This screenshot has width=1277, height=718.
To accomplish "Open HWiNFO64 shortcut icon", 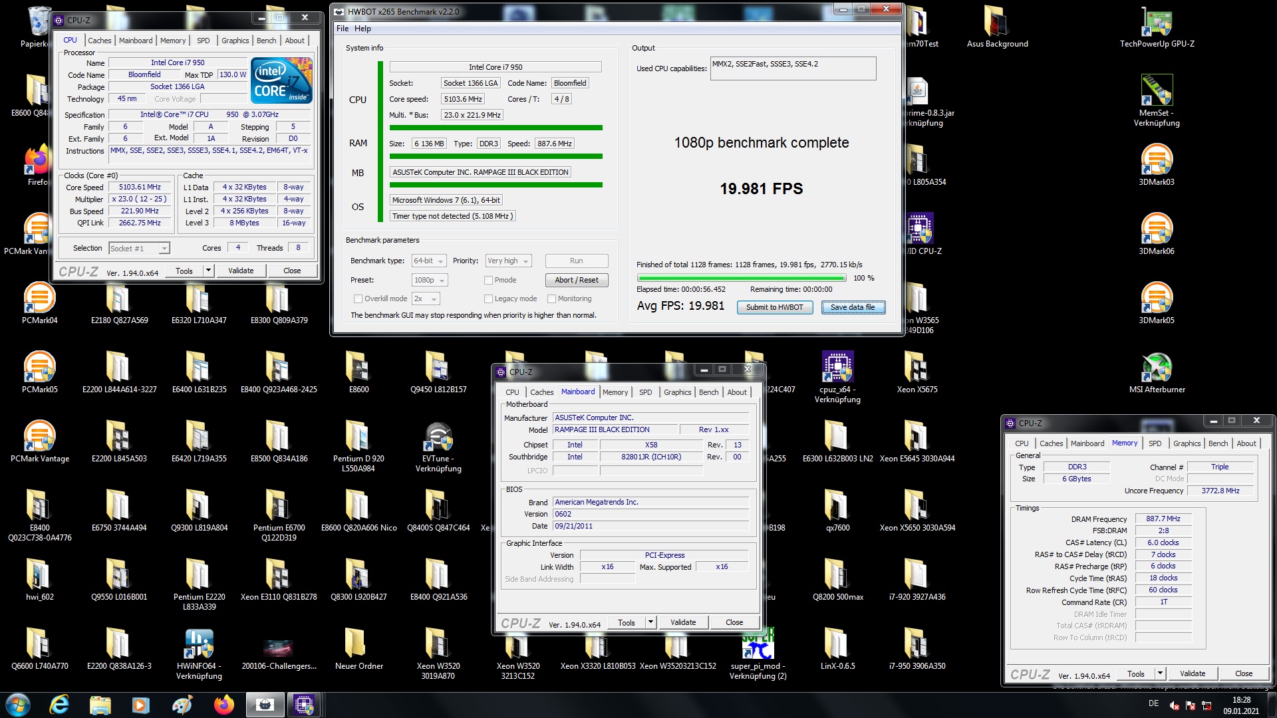I will pos(199,654).
